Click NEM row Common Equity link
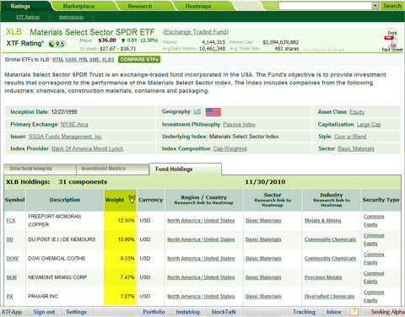Image resolution: width=405 pixels, height=317 pixels. (x=374, y=277)
